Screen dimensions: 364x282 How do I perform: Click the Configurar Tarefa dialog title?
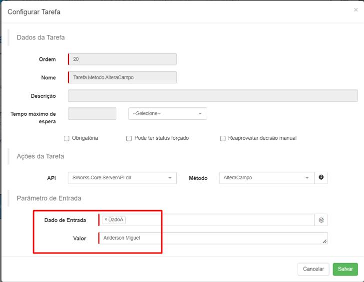click(34, 12)
